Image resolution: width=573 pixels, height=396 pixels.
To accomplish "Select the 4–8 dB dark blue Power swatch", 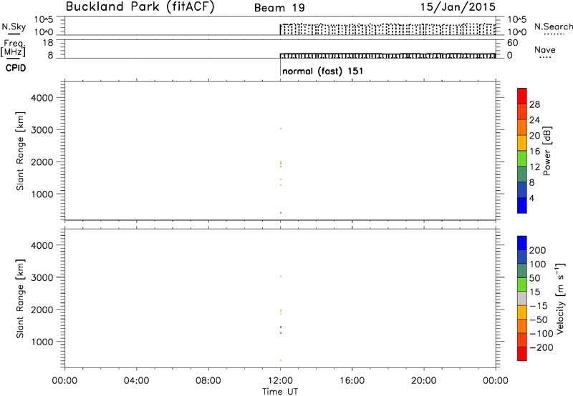I will click(522, 189).
